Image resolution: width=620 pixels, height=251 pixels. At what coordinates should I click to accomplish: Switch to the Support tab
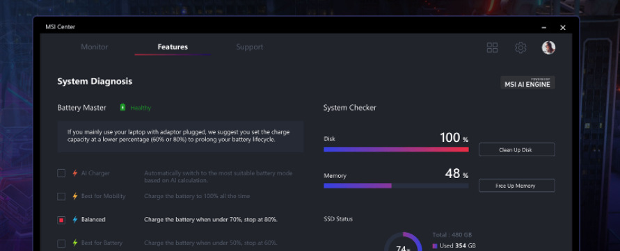point(250,47)
